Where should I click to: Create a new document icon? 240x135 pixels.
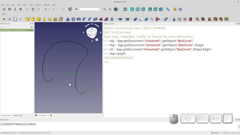pyautogui.click(x=4, y=9)
